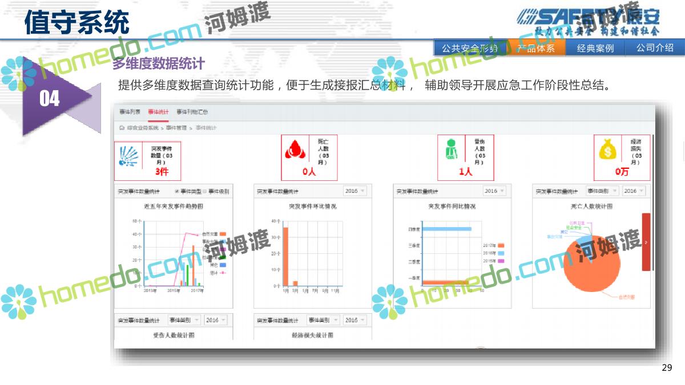
Task: Click the purple 04 section badge
Action: [x=50, y=99]
